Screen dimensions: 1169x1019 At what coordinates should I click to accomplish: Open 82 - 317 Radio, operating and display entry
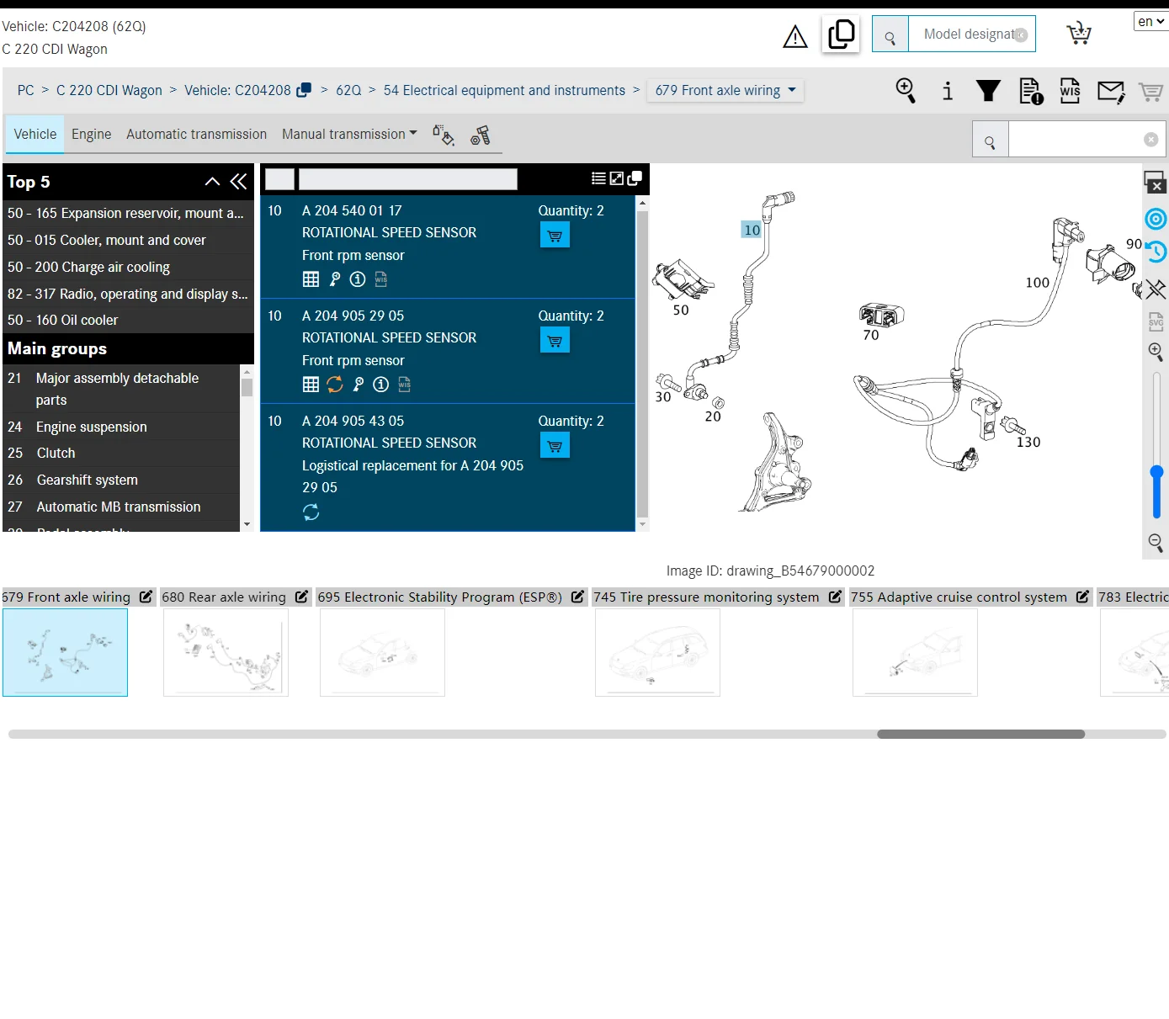(128, 295)
